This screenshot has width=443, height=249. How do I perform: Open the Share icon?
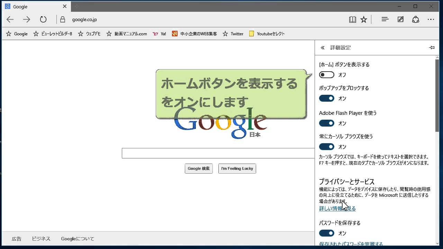coord(416,19)
